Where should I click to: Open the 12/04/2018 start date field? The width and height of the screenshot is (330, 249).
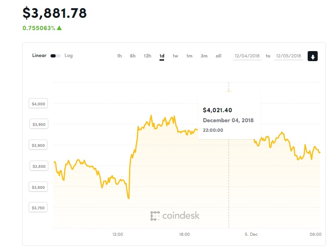(247, 56)
